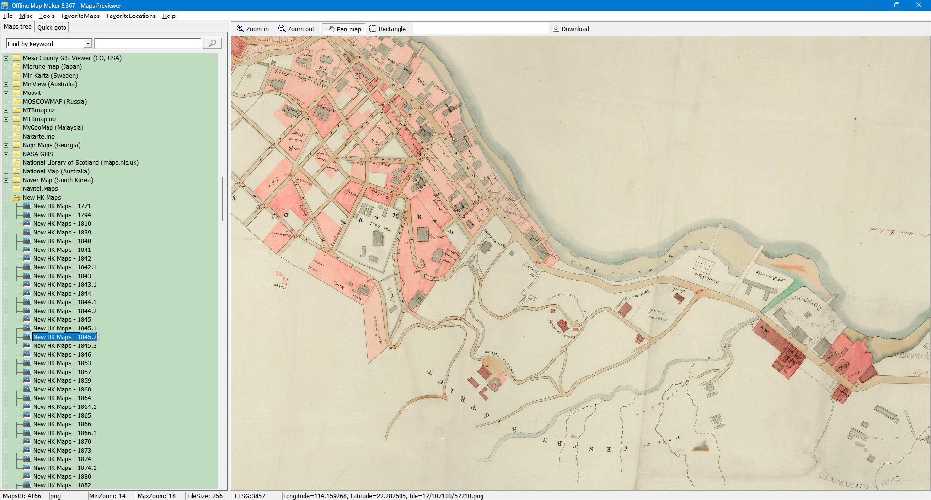Open the Tools menu
Viewport: 931px width, 500px height.
click(x=47, y=16)
